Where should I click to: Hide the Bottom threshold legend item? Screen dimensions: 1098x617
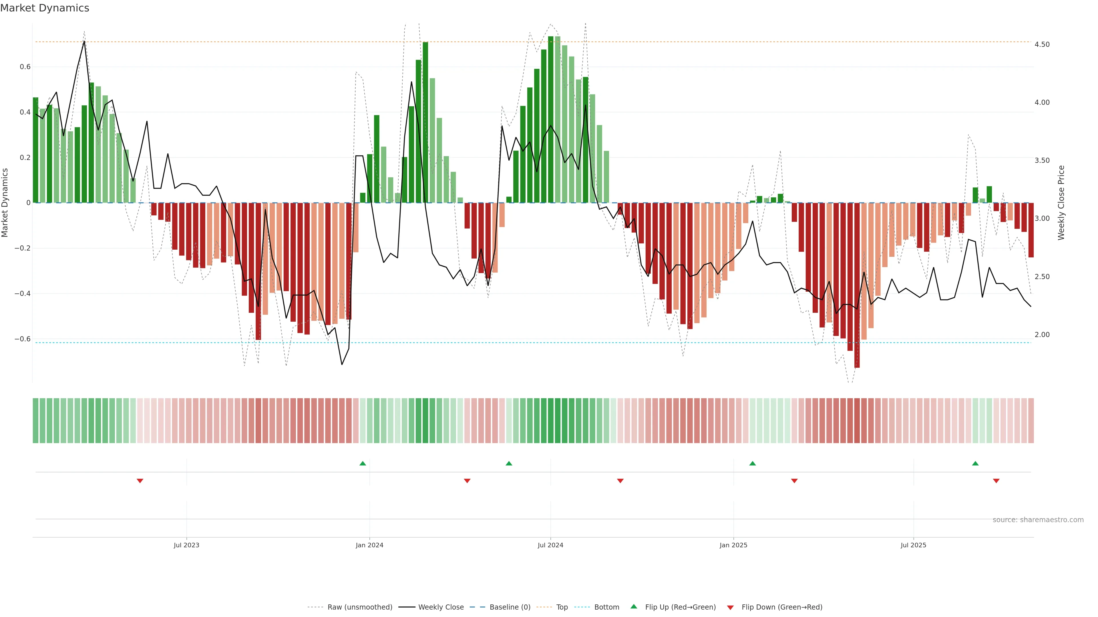tap(606, 607)
